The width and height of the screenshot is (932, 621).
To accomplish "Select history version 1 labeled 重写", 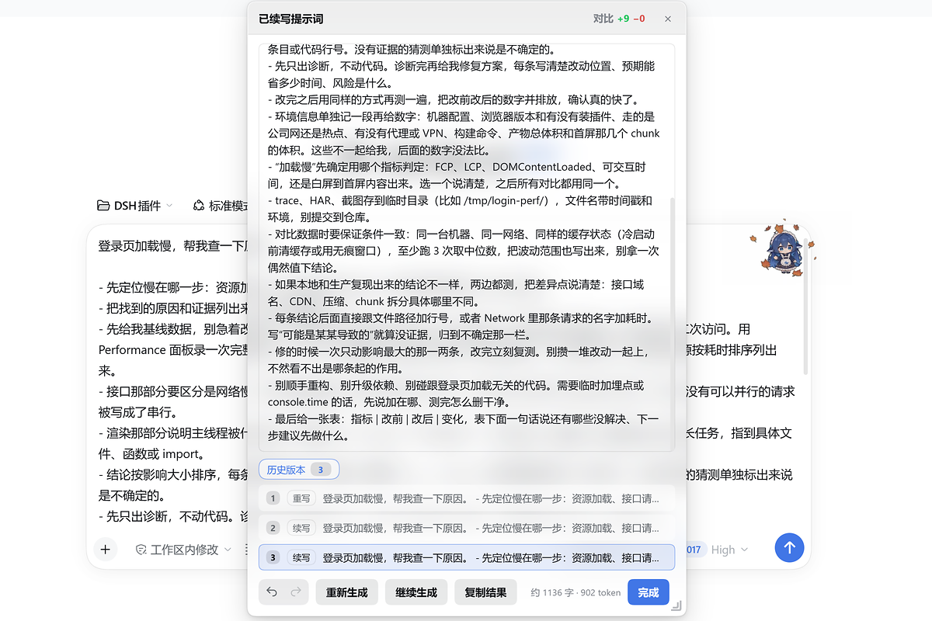I will [x=467, y=498].
